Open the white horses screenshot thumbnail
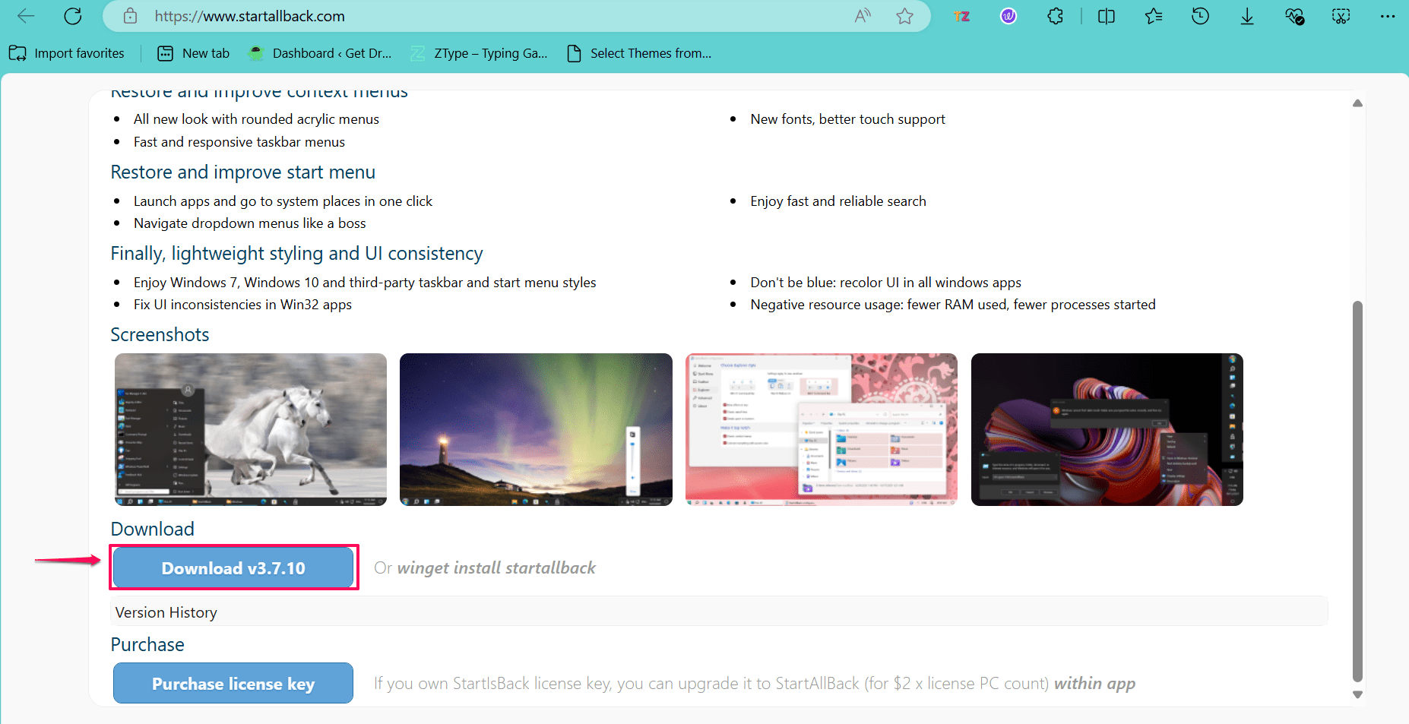The image size is (1409, 724). tap(251, 429)
